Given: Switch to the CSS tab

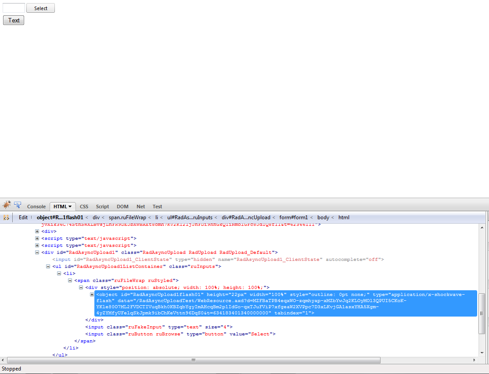Looking at the screenshot, I should pyautogui.click(x=84, y=207).
